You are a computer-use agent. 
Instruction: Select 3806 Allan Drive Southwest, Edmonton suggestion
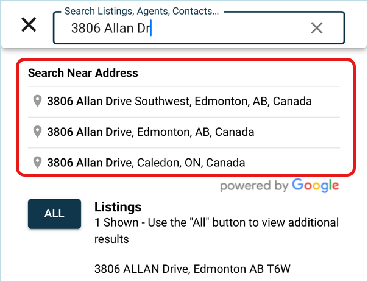pyautogui.click(x=184, y=101)
